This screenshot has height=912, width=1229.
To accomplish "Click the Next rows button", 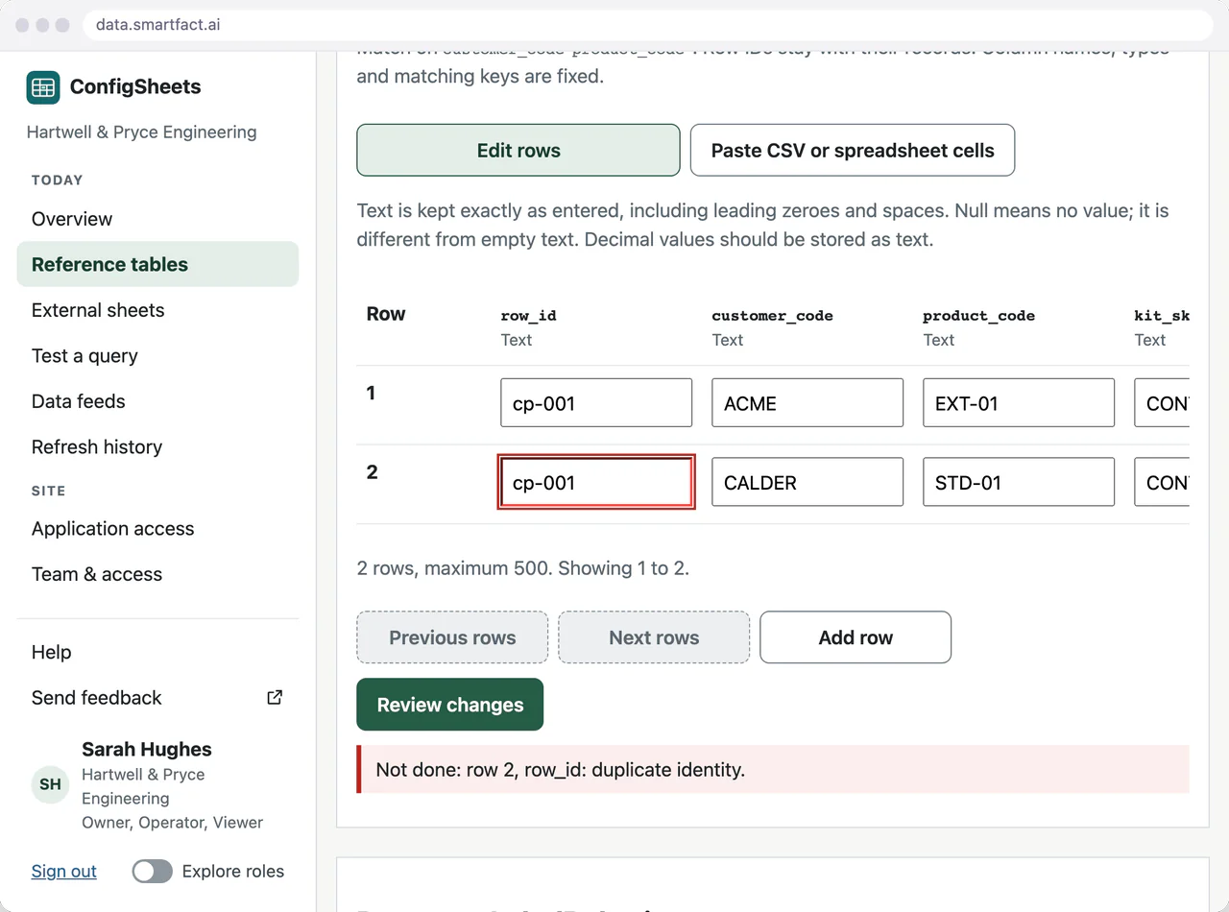I will pos(654,637).
